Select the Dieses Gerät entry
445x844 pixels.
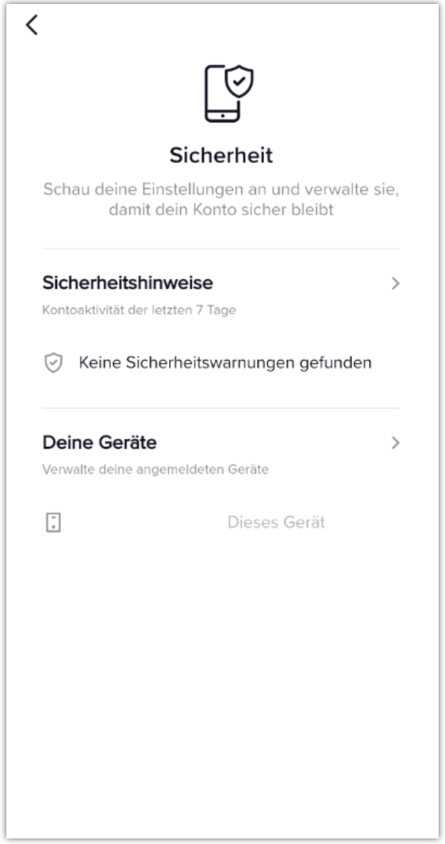[276, 522]
